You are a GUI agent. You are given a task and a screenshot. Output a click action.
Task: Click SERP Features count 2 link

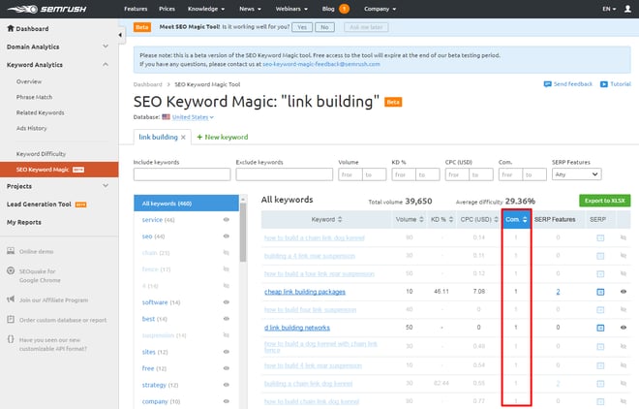pos(558,292)
